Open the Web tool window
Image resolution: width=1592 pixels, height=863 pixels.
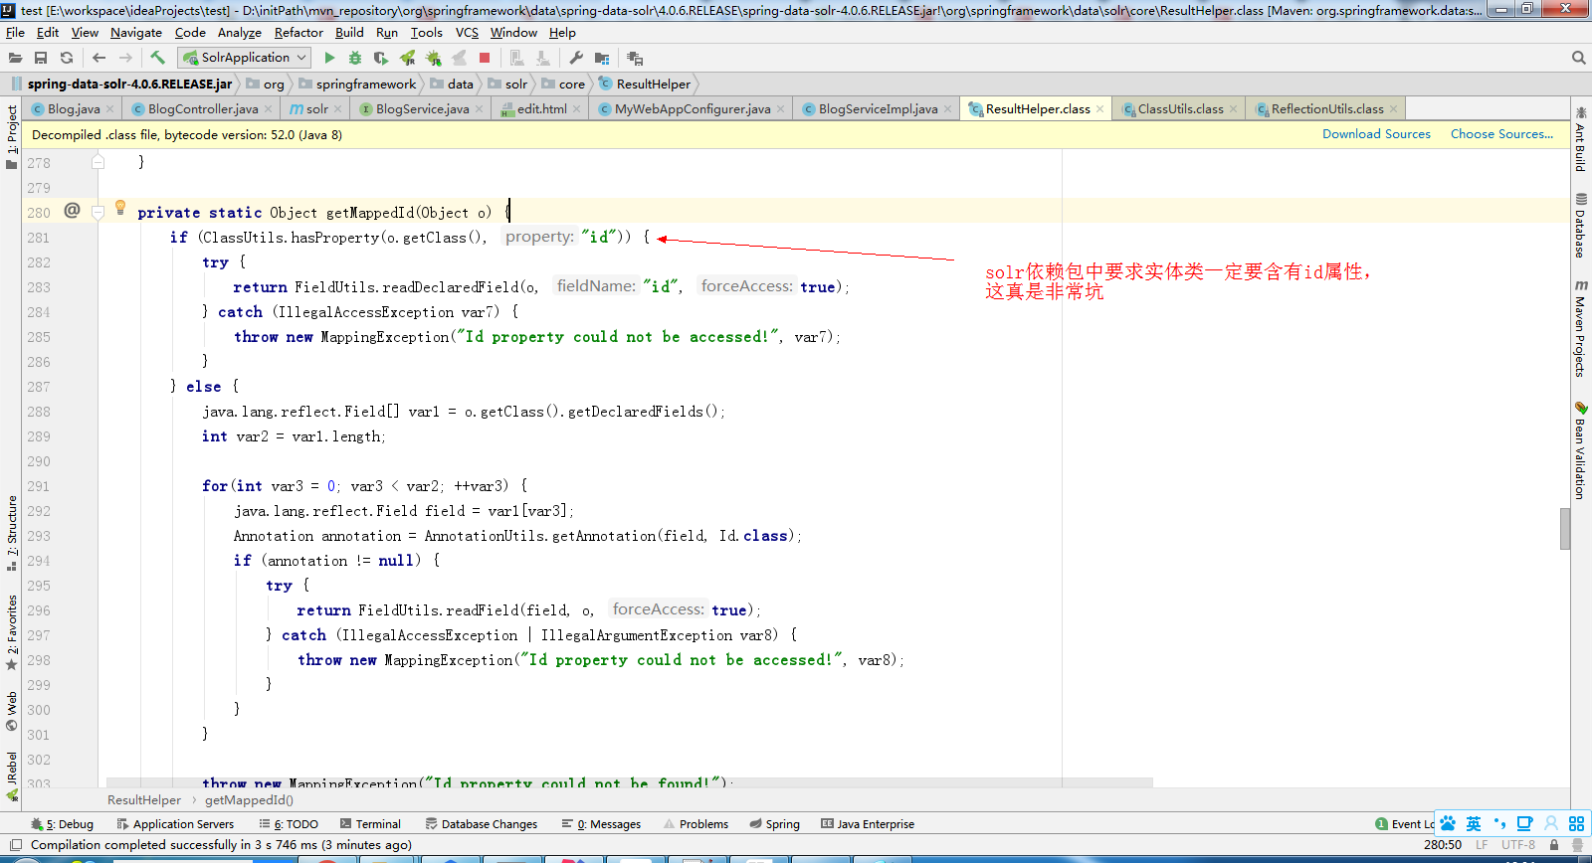coord(11,711)
